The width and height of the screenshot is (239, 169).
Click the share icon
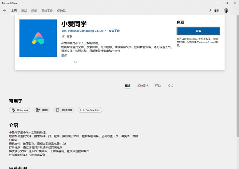click(x=63, y=37)
